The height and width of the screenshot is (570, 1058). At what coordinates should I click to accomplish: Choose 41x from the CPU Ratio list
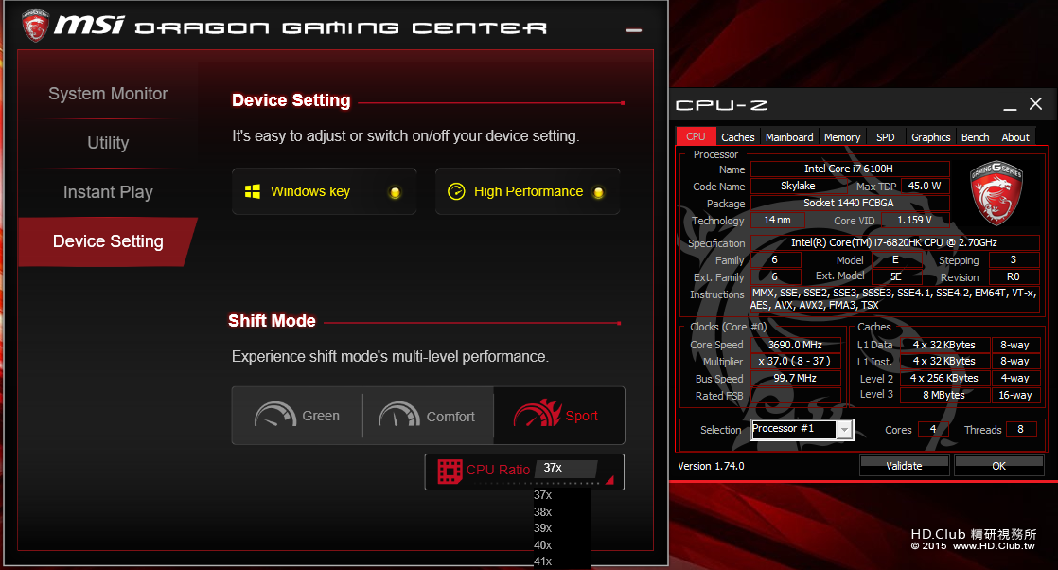click(x=542, y=561)
